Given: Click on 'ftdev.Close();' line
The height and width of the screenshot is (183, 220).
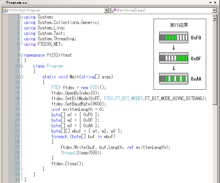Looking at the screenshot, I should [x=67, y=164].
